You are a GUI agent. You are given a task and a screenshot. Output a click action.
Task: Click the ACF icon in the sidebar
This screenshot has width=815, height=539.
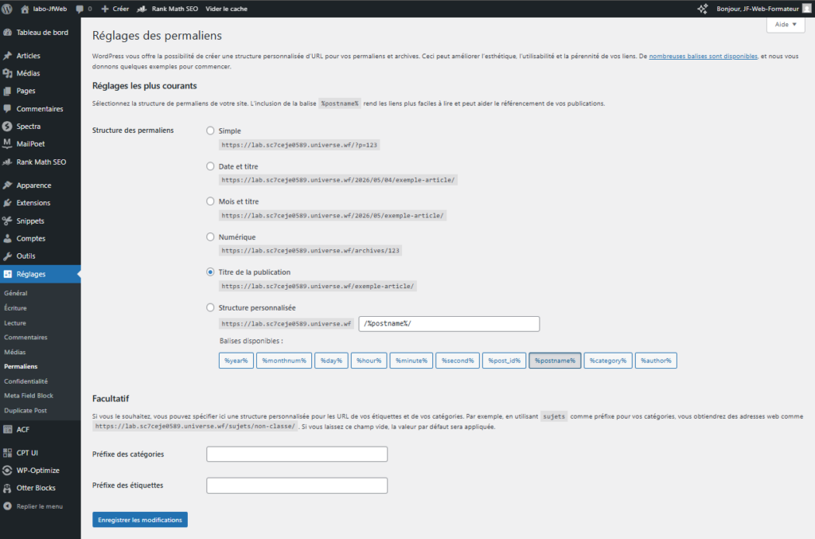pos(7,429)
